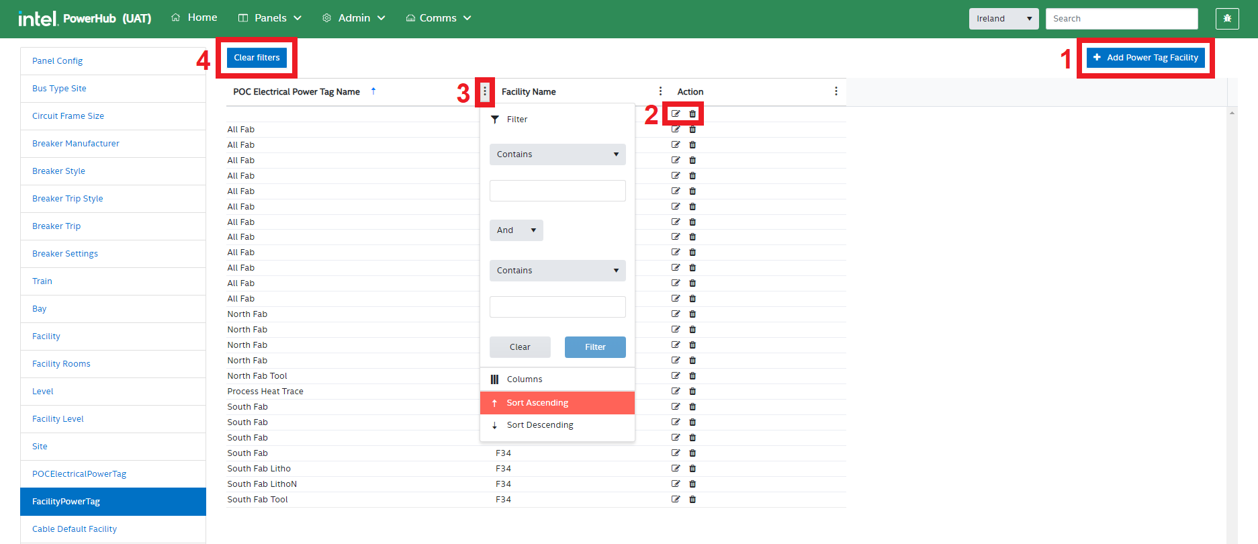The height and width of the screenshot is (544, 1258).
Task: Expand the Panels menu
Action: pos(270,18)
